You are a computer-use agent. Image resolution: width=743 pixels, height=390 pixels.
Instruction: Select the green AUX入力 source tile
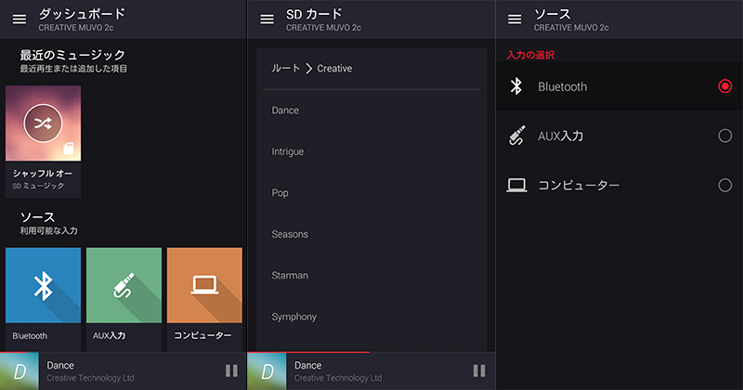[x=124, y=285]
